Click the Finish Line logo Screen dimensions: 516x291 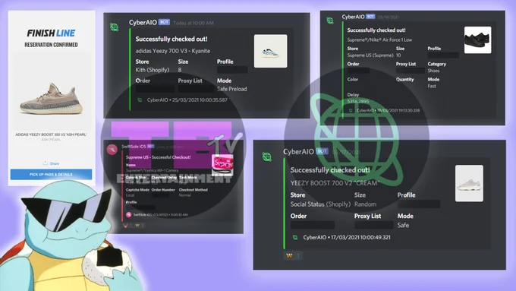click(51, 33)
